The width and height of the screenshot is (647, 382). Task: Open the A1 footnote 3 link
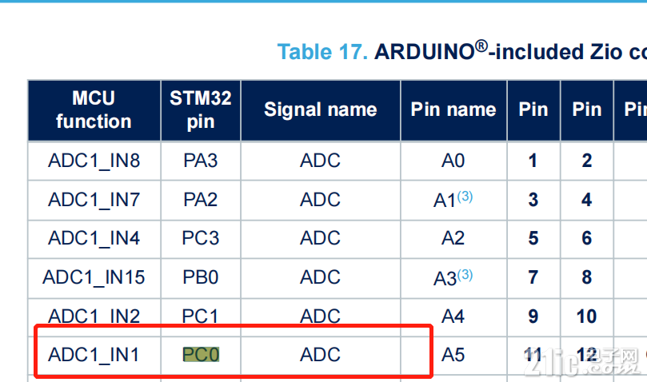click(x=465, y=196)
